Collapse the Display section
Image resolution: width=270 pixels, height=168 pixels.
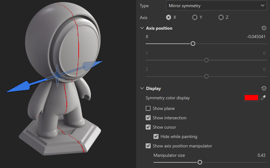tap(142, 88)
